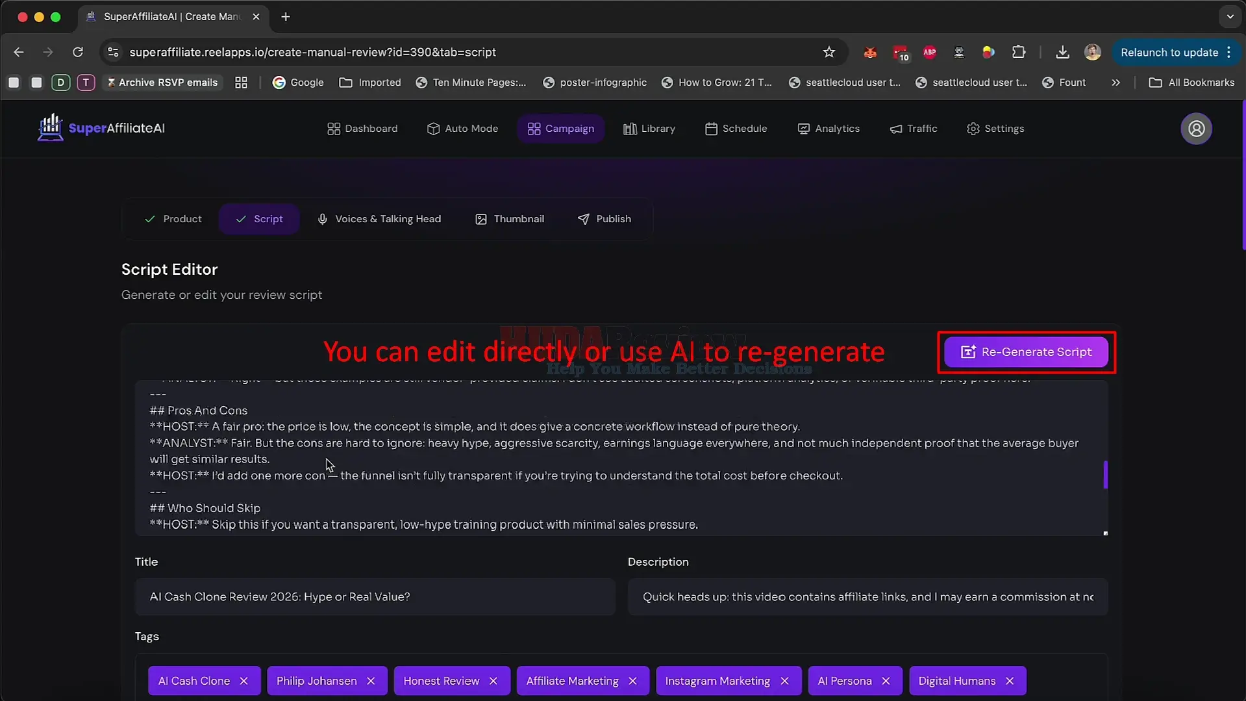View the Analytics page
The height and width of the screenshot is (701, 1246).
pyautogui.click(x=829, y=129)
